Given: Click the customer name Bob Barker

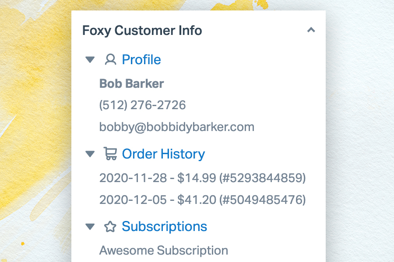Looking at the screenshot, I should (132, 83).
